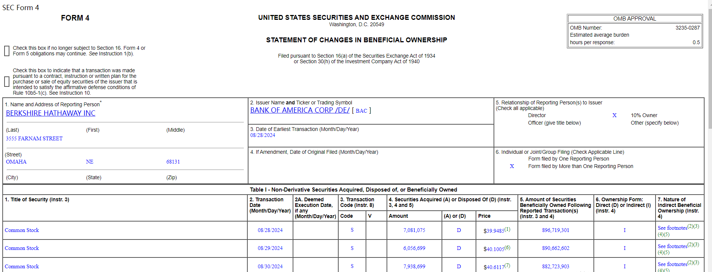Click the price $39.9485
Image resolution: width=712 pixels, height=272 pixels.
point(494,231)
